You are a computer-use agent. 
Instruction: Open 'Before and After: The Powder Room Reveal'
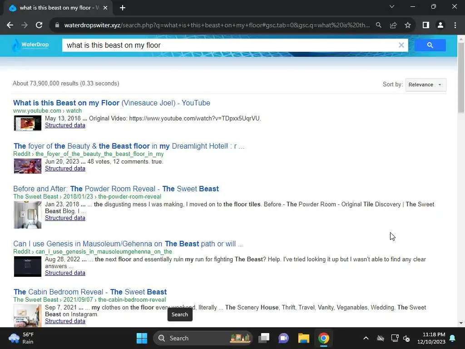(116, 189)
